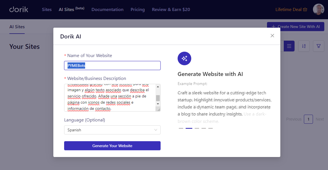Click the Lifetime Deal crown link
Viewport: 328px width, 170px height.
[x=291, y=10]
